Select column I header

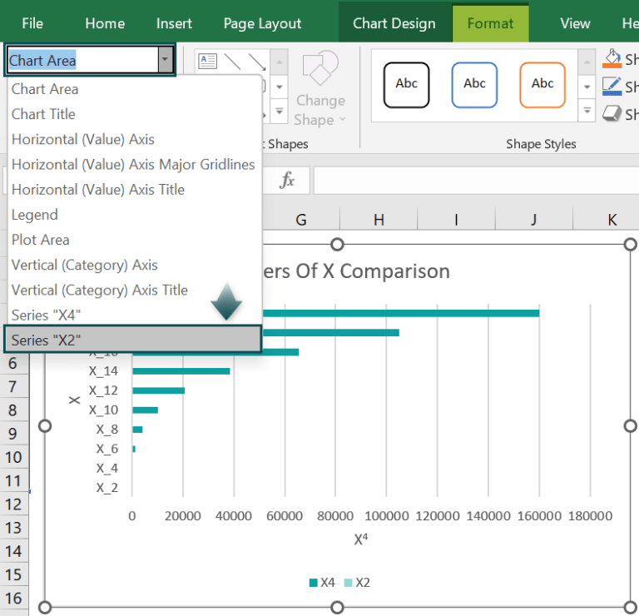pos(457,220)
